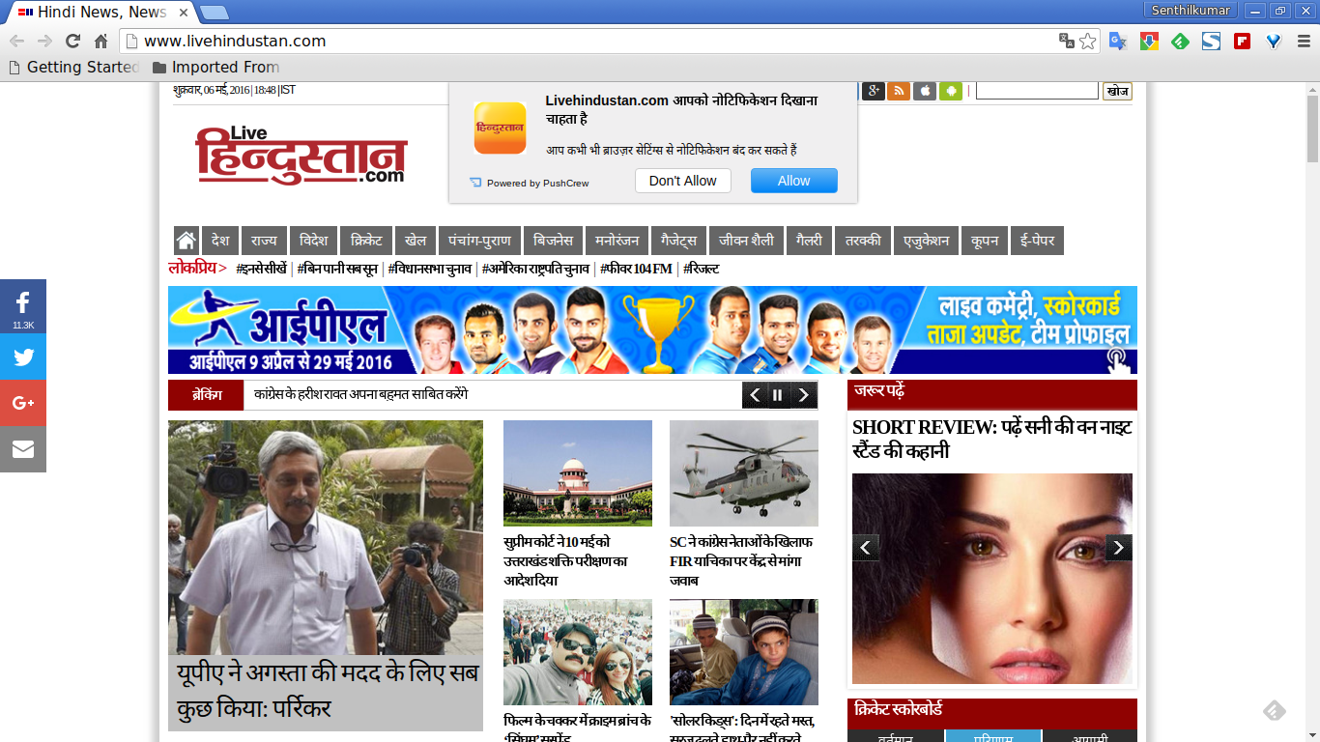Open the मनोरंजन navigation menu item
Viewport: 1320px width, 742px height.
(617, 241)
